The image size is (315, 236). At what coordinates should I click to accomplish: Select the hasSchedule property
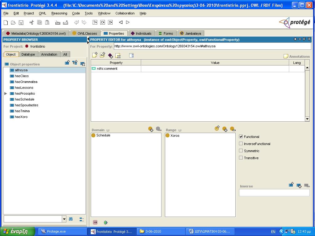tap(25, 99)
